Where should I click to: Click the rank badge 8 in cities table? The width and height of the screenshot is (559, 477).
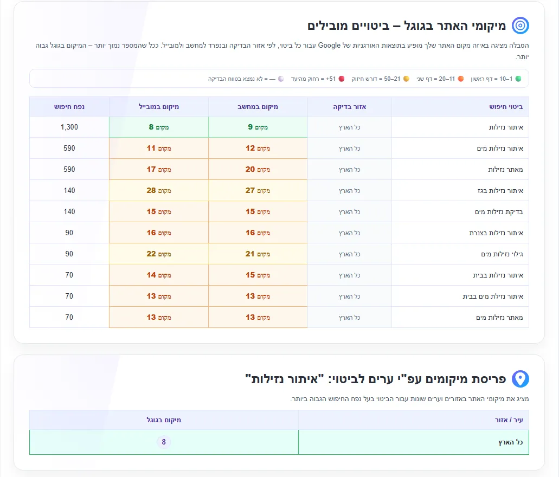tap(164, 442)
